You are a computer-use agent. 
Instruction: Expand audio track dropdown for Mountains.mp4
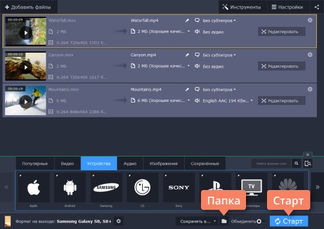[228, 101]
